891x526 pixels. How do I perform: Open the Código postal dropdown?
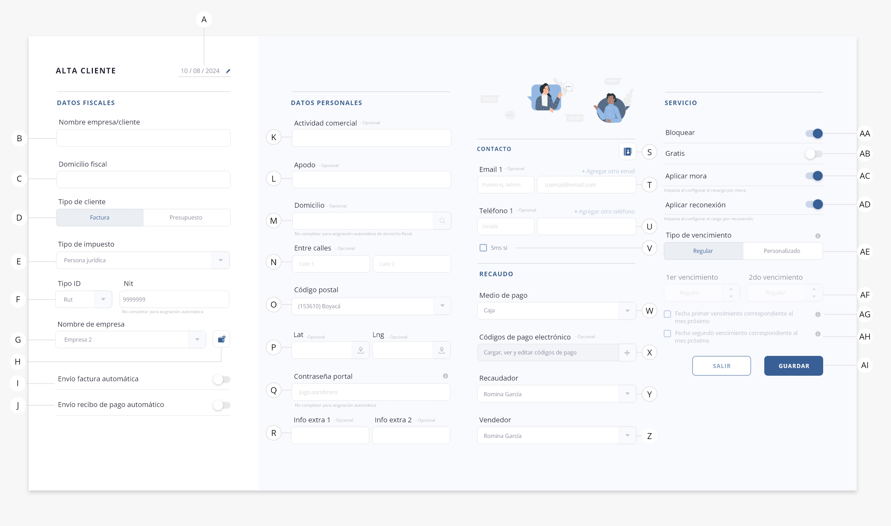[x=442, y=306]
